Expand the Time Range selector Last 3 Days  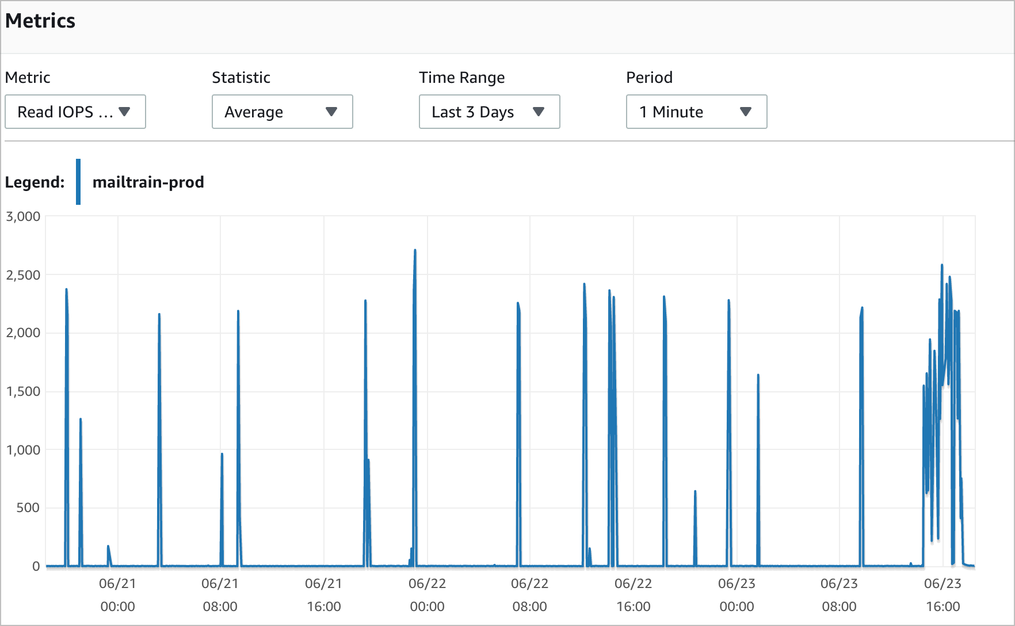point(489,112)
